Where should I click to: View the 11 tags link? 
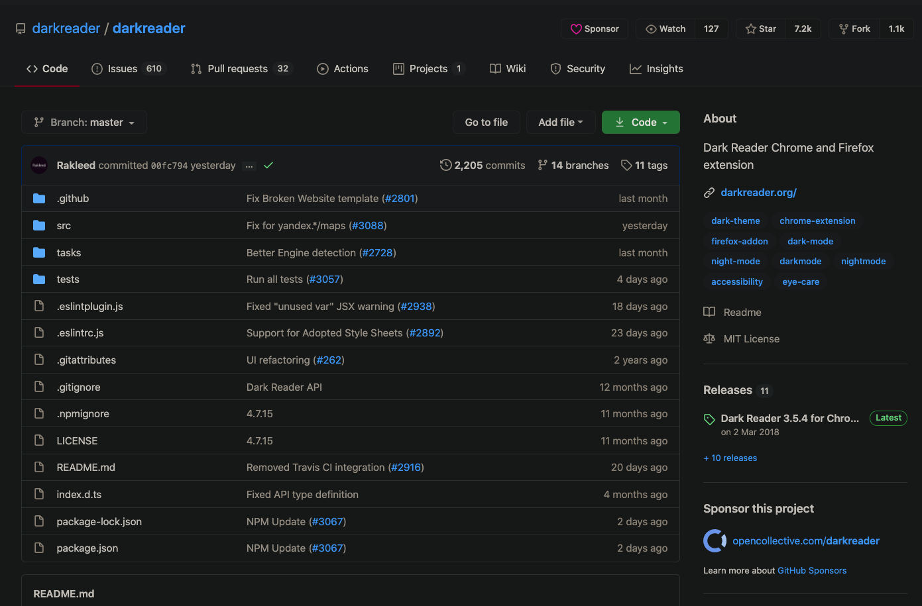(x=644, y=166)
